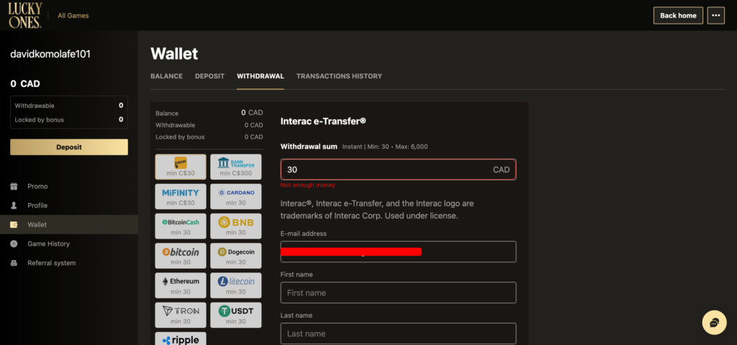The height and width of the screenshot is (345, 737).
Task: Select Bank Transfer payment method
Action: tap(236, 167)
